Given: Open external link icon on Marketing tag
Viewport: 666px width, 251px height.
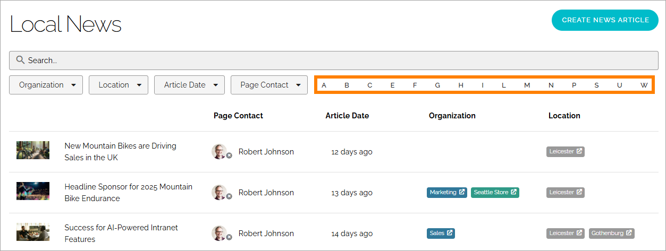Looking at the screenshot, I should (x=462, y=192).
